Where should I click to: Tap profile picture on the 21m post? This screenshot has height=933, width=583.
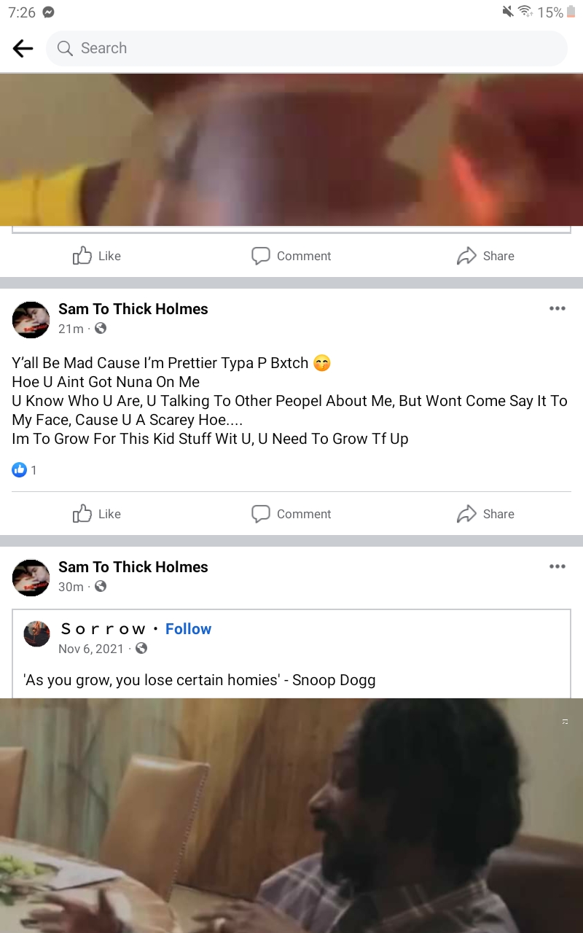coord(31,319)
